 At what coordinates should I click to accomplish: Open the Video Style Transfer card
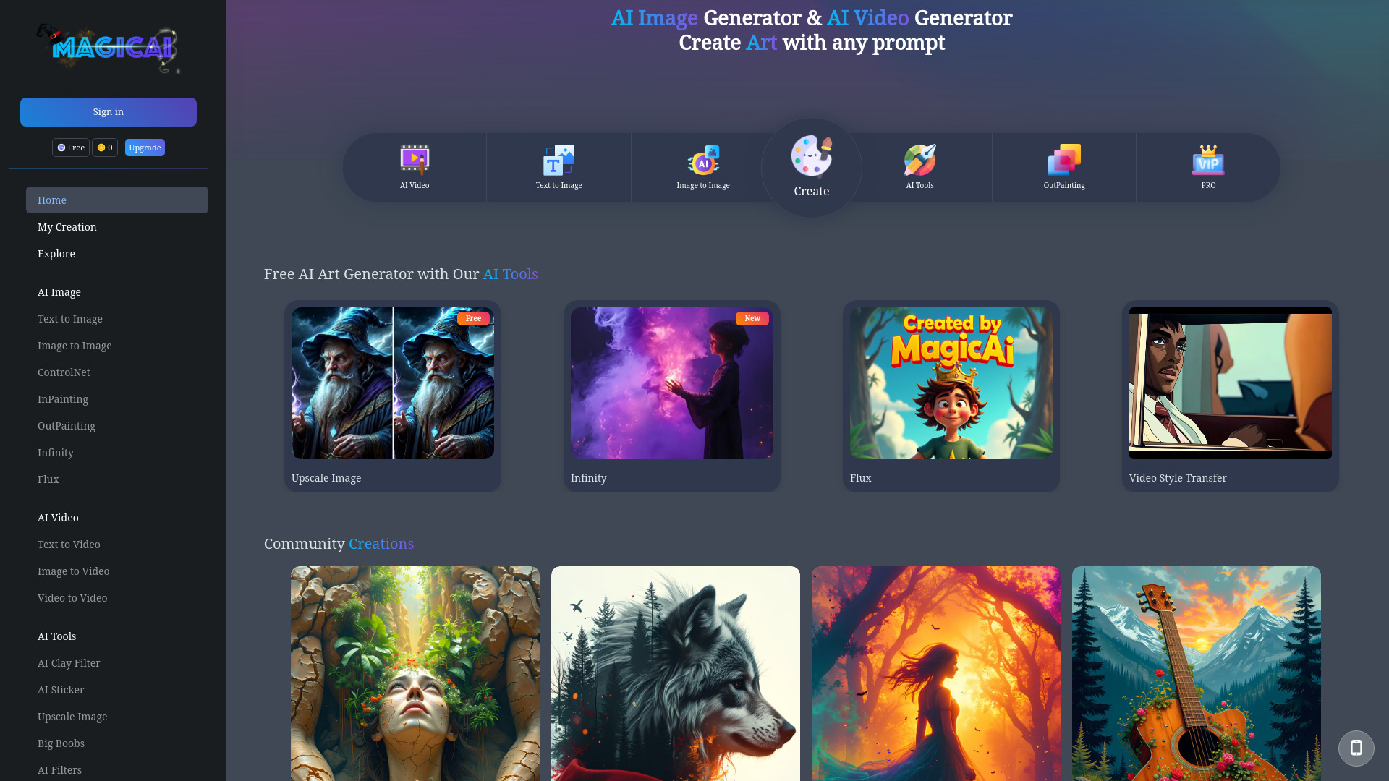tap(1230, 383)
